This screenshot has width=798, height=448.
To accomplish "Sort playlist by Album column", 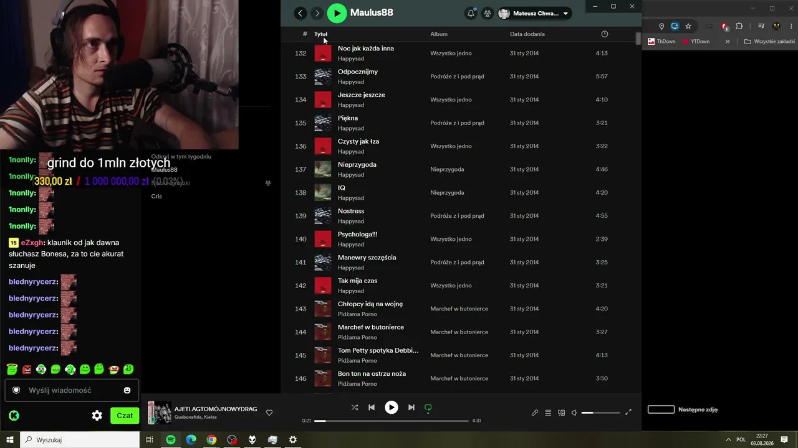I will [x=439, y=34].
